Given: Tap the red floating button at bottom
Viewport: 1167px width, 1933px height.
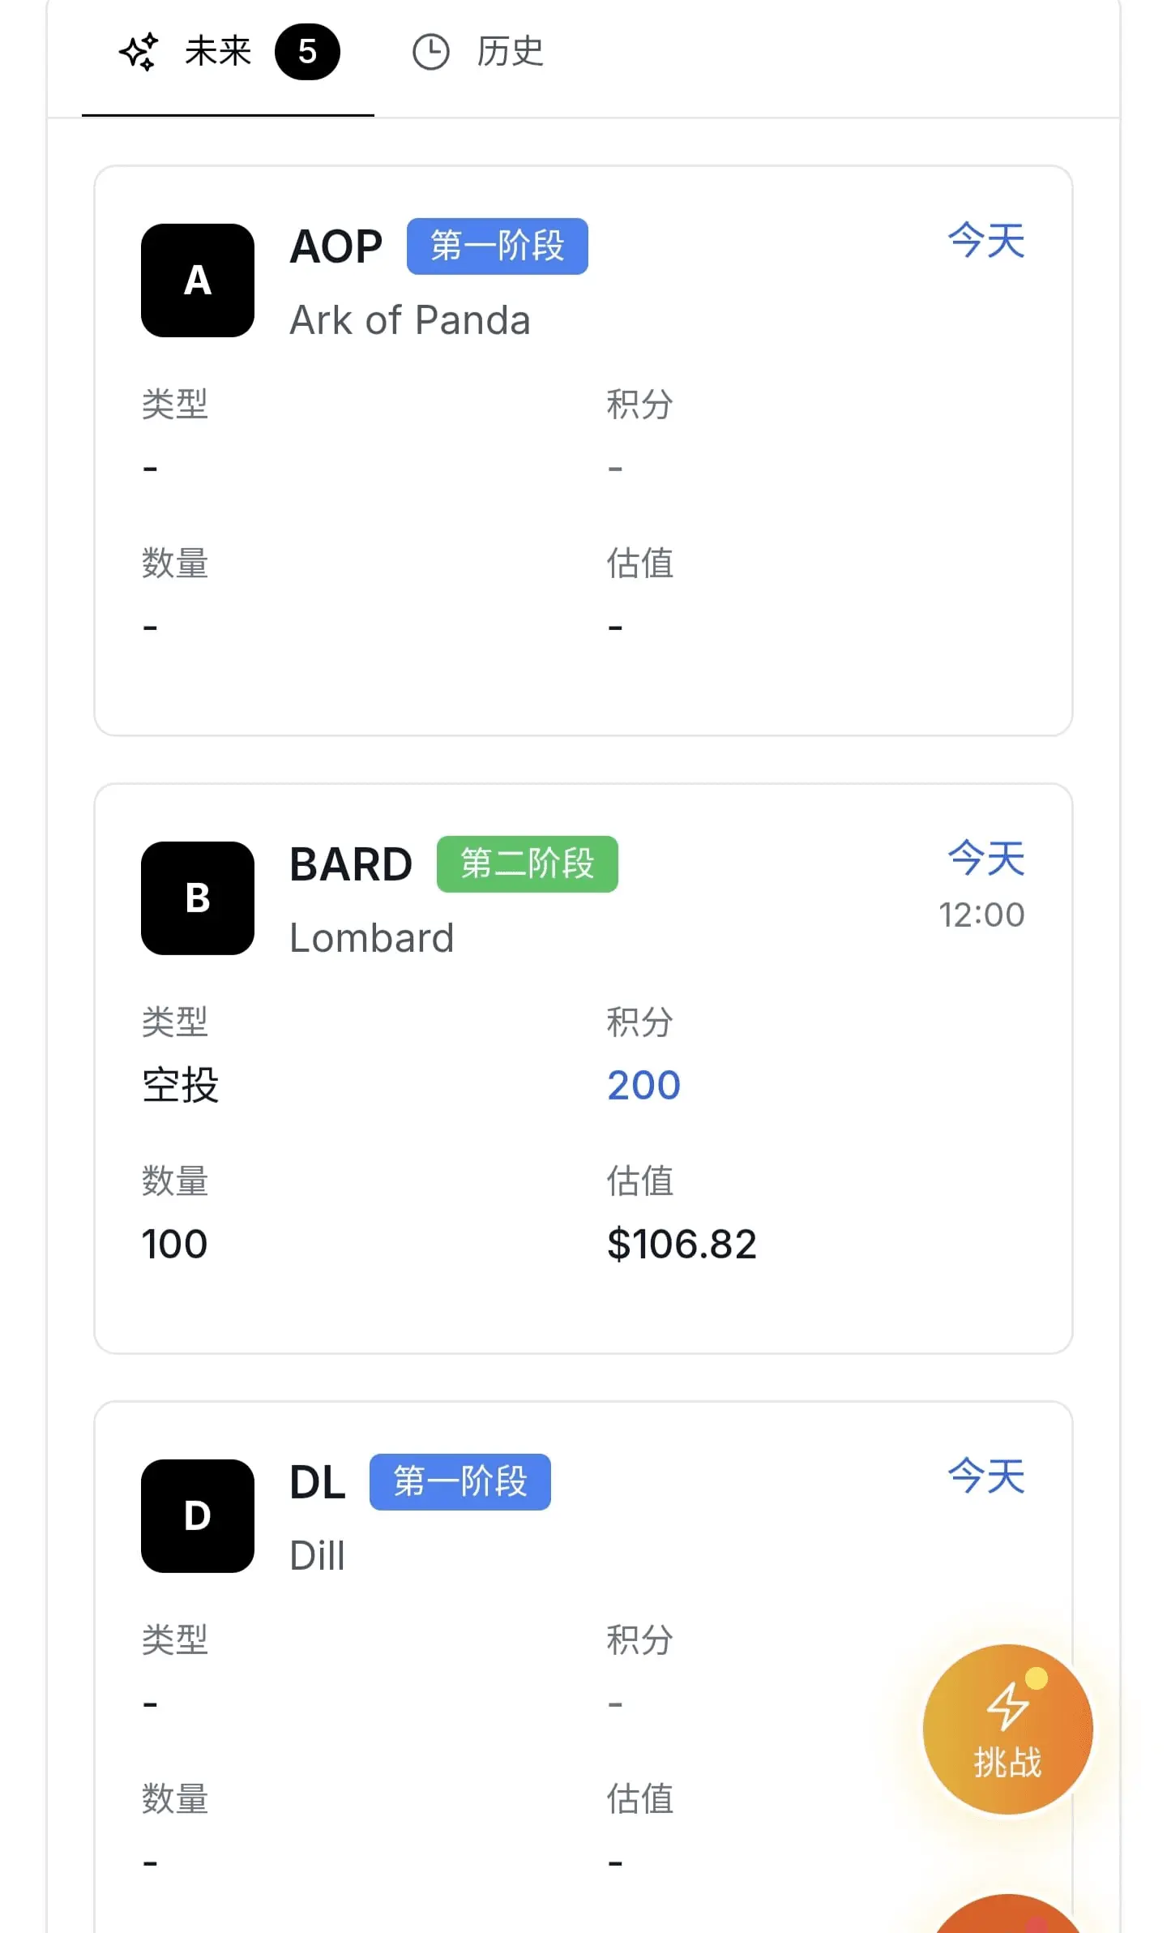Looking at the screenshot, I should pyautogui.click(x=1008, y=1914).
